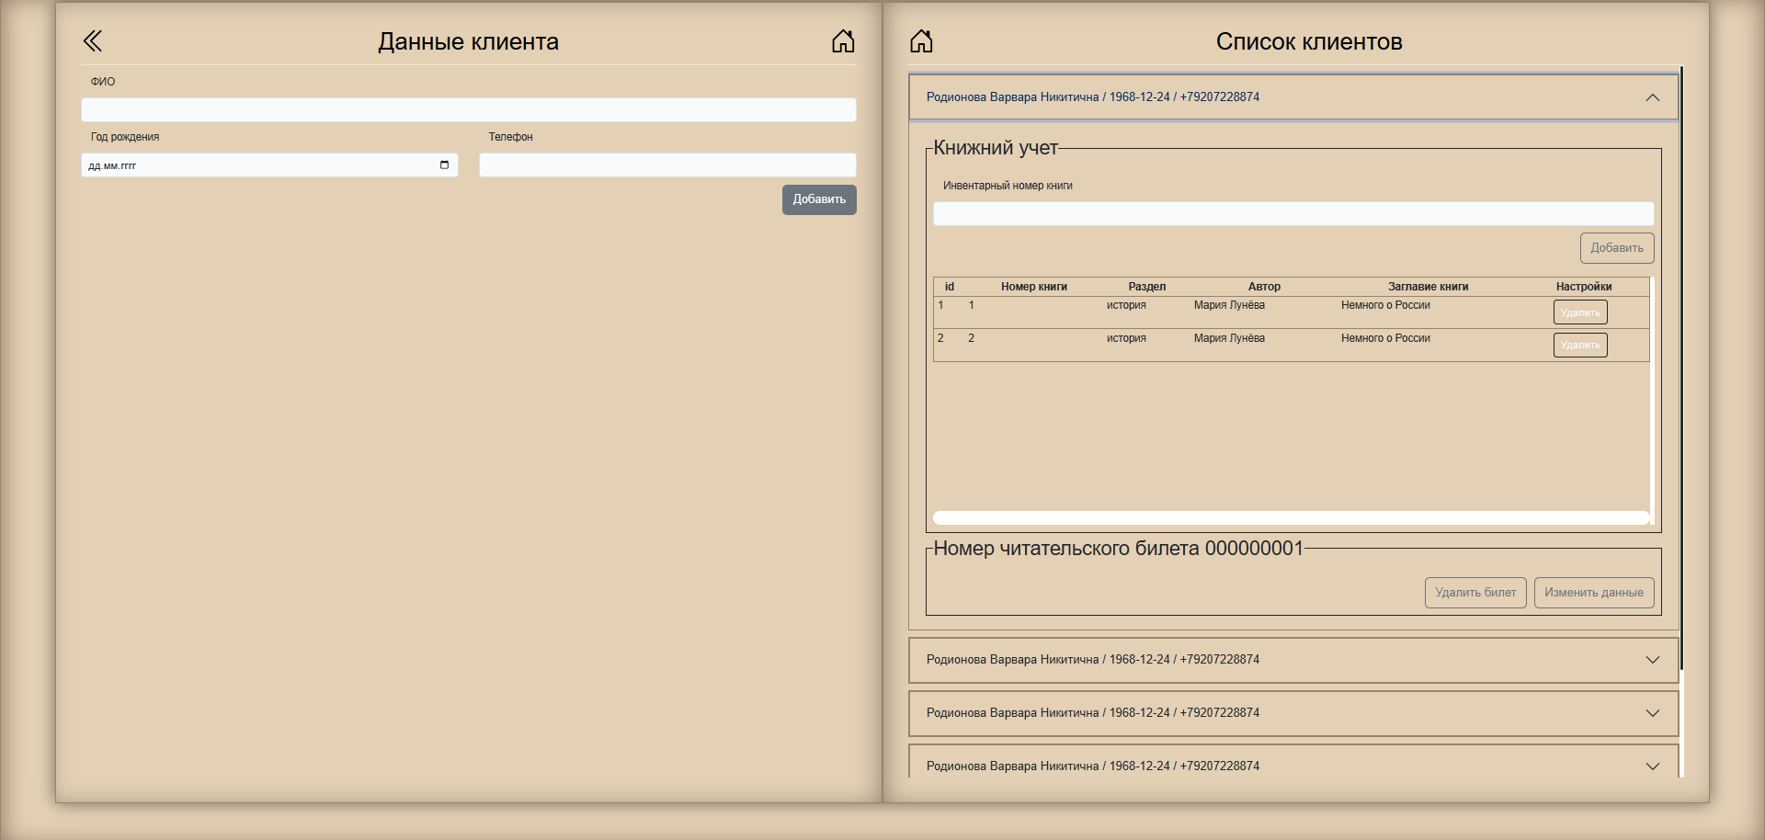Click the Данные клиента page heading

click(469, 41)
